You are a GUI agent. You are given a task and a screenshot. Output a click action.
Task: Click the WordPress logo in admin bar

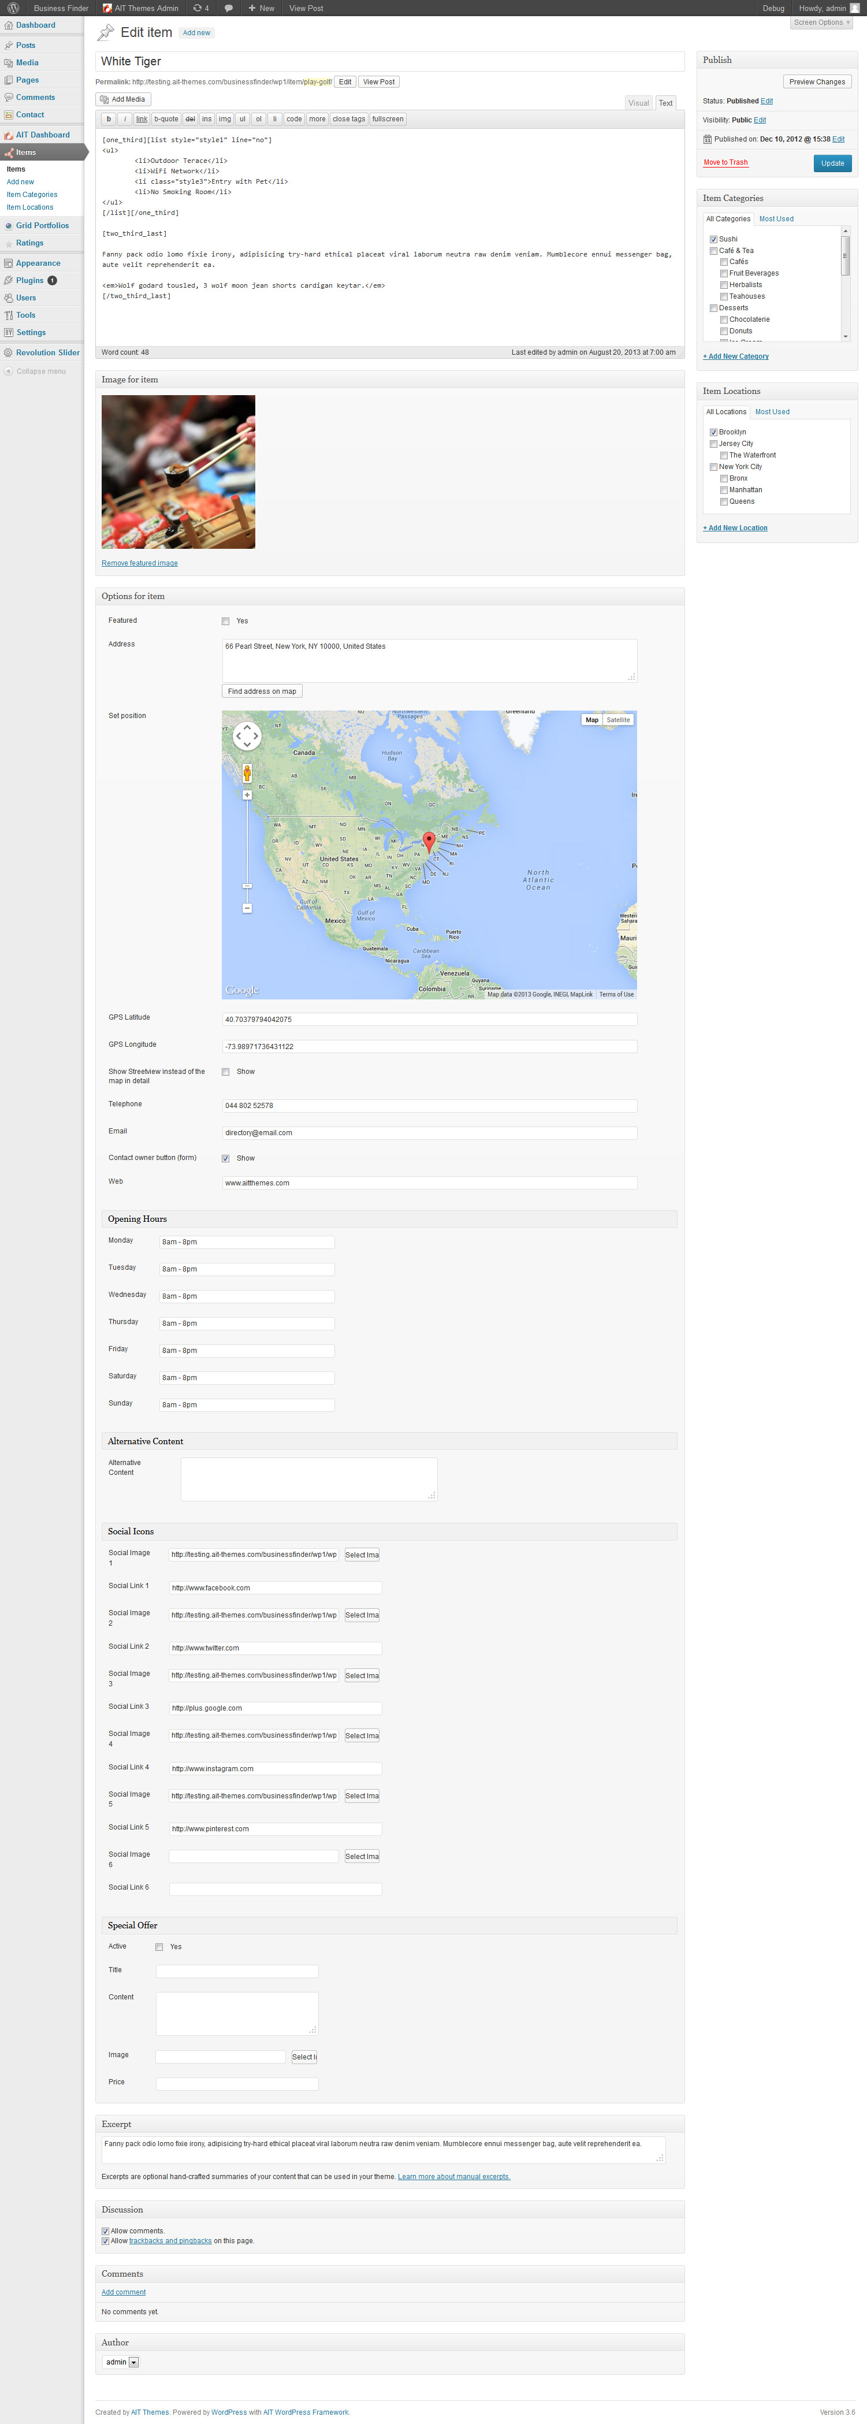tap(13, 9)
